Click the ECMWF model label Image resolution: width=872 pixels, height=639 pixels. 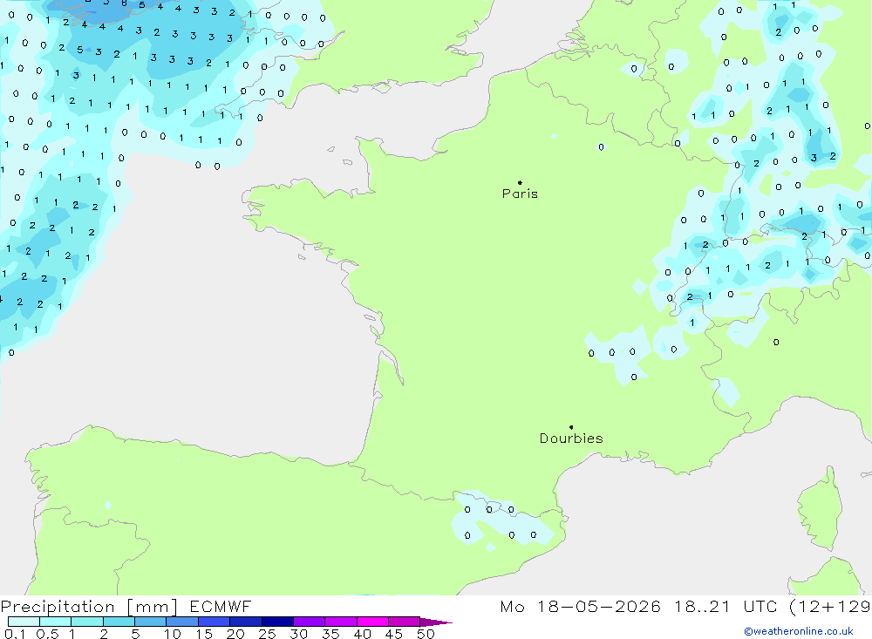pos(221,606)
